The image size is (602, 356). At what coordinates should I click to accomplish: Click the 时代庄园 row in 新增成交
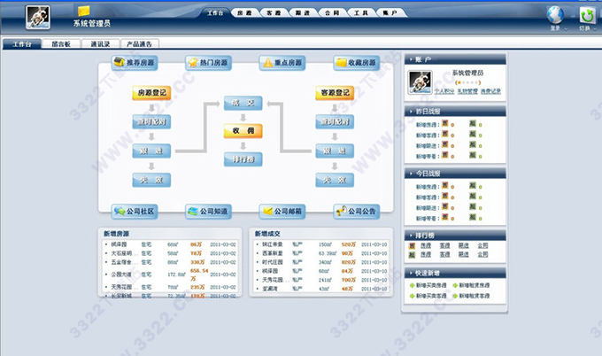coord(321,262)
